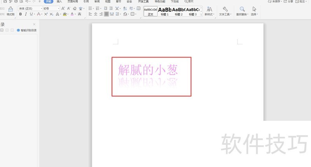
Task: Pick the text highlight color marker
Action: click(65, 14)
